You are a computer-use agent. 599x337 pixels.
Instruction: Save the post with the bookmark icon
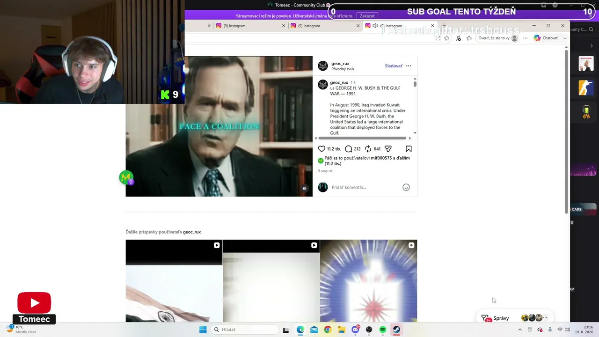(409, 149)
